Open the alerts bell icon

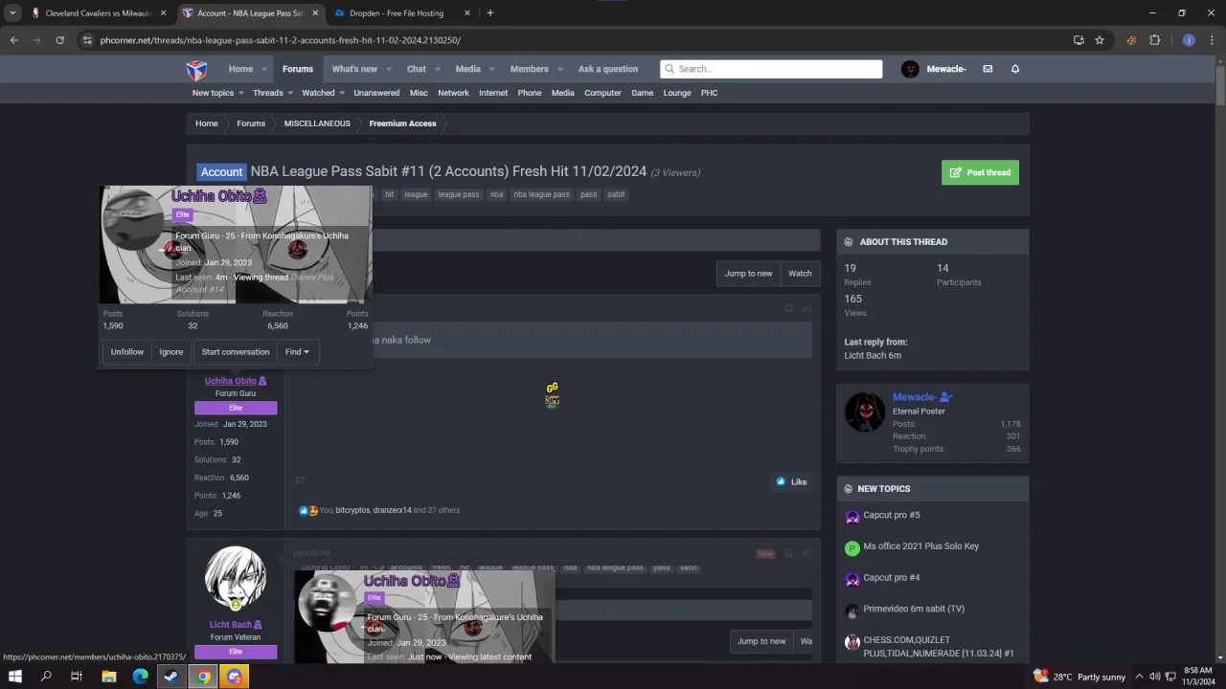click(1015, 69)
